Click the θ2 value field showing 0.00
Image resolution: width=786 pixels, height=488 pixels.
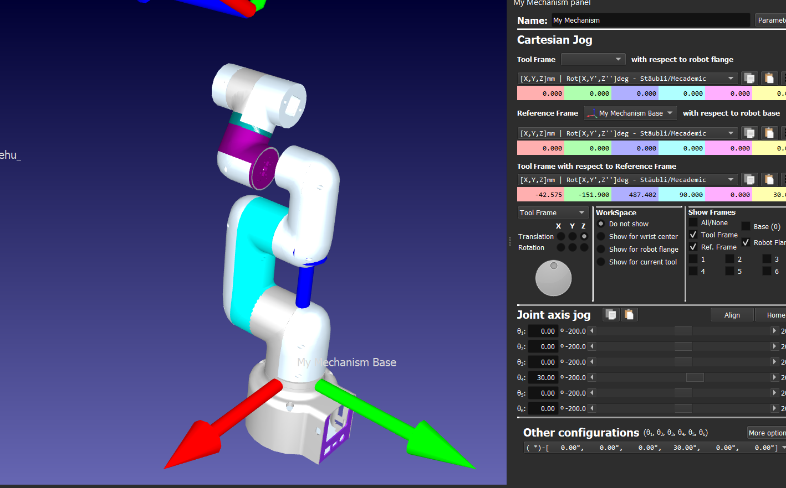(543, 346)
